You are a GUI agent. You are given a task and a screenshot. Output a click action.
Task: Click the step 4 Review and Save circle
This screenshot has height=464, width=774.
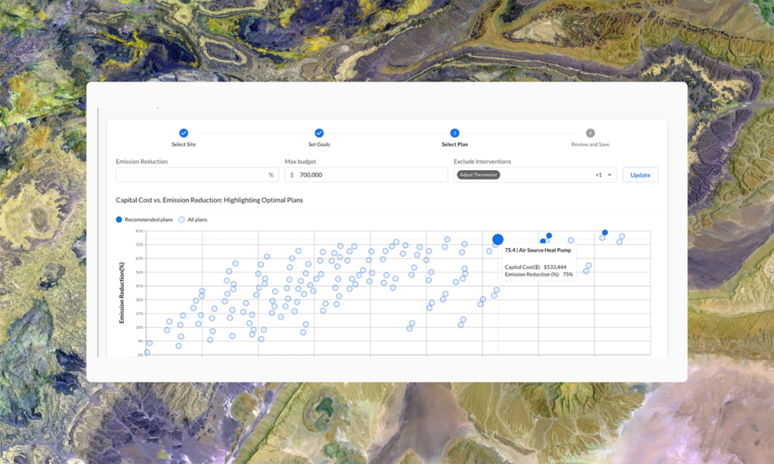click(590, 133)
